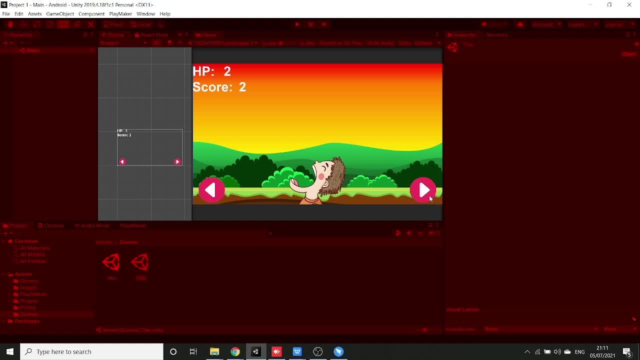Show the Stats overlay

404,43
